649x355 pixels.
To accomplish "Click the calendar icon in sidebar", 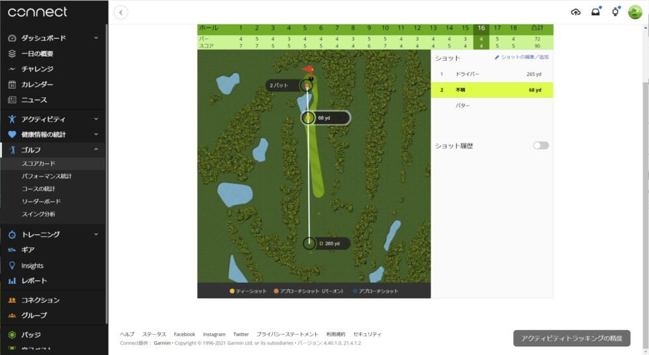I will point(12,85).
